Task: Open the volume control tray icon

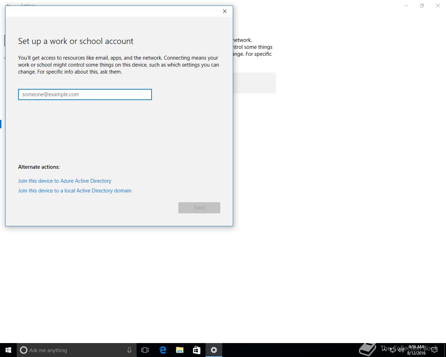Action: coord(401,350)
